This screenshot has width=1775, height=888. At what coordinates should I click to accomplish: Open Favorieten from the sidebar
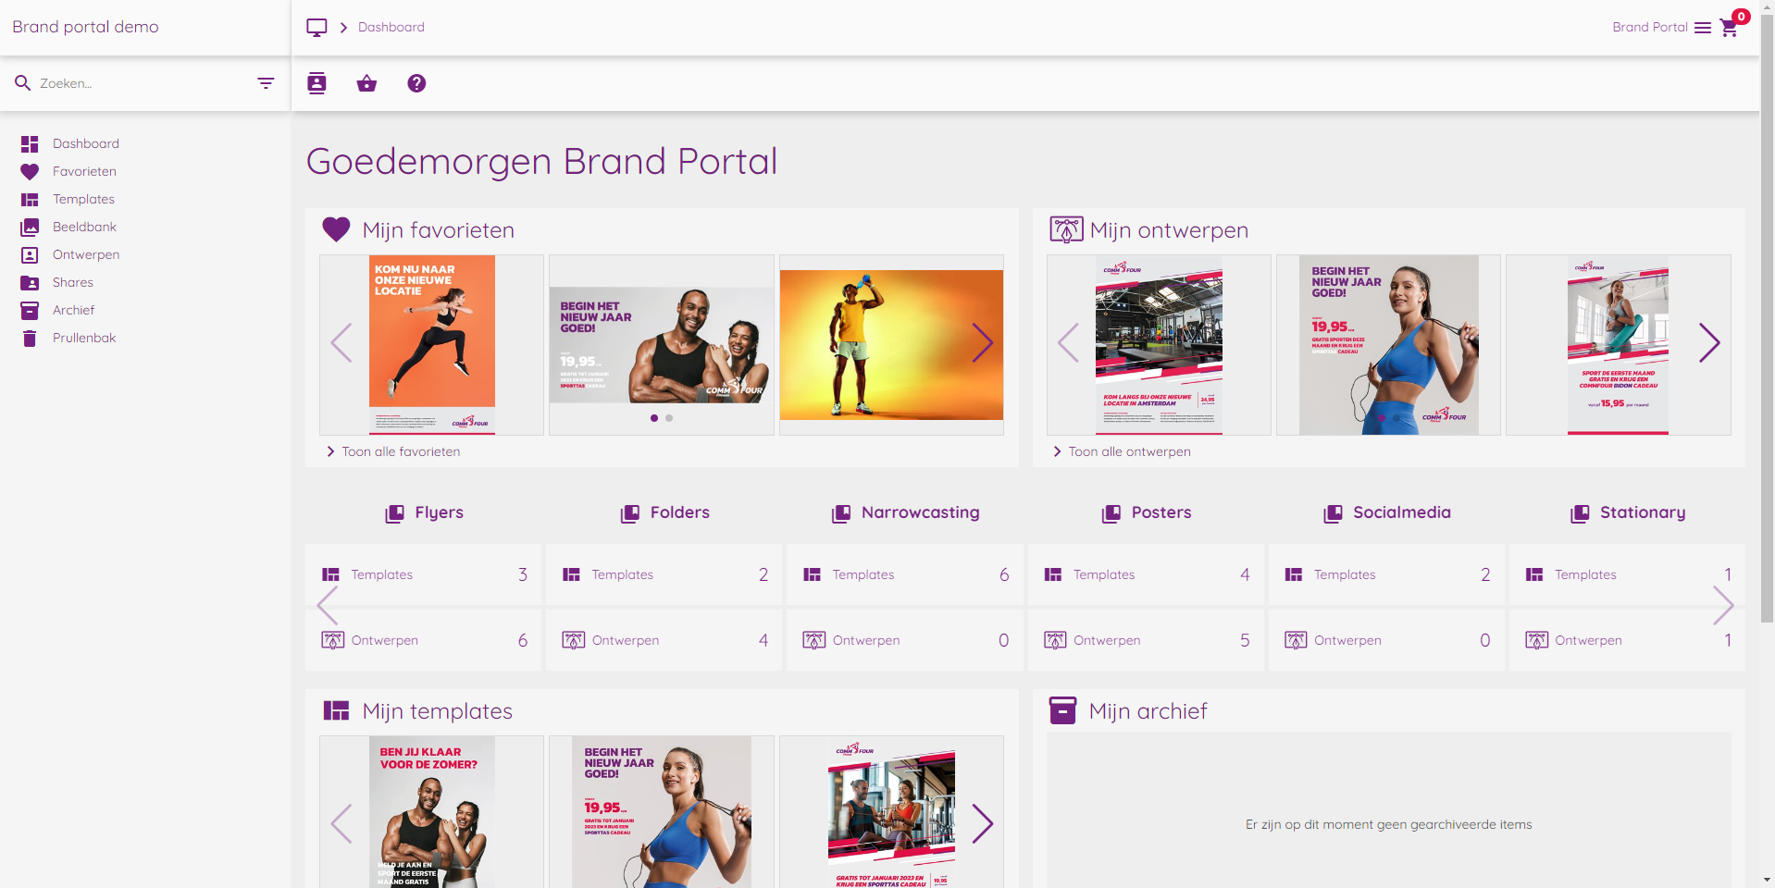click(84, 171)
